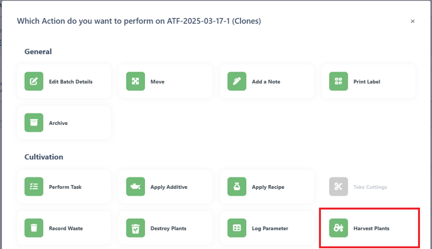Click the Add a Note pen icon
This screenshot has height=249, width=432.
click(x=237, y=81)
